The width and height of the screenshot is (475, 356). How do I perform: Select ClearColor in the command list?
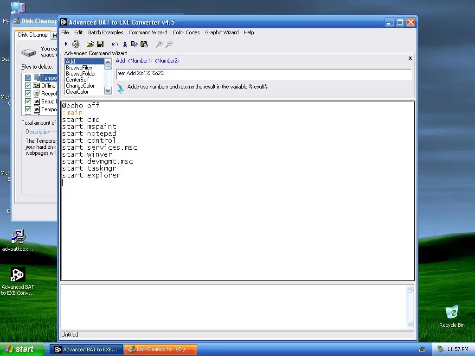[84, 92]
